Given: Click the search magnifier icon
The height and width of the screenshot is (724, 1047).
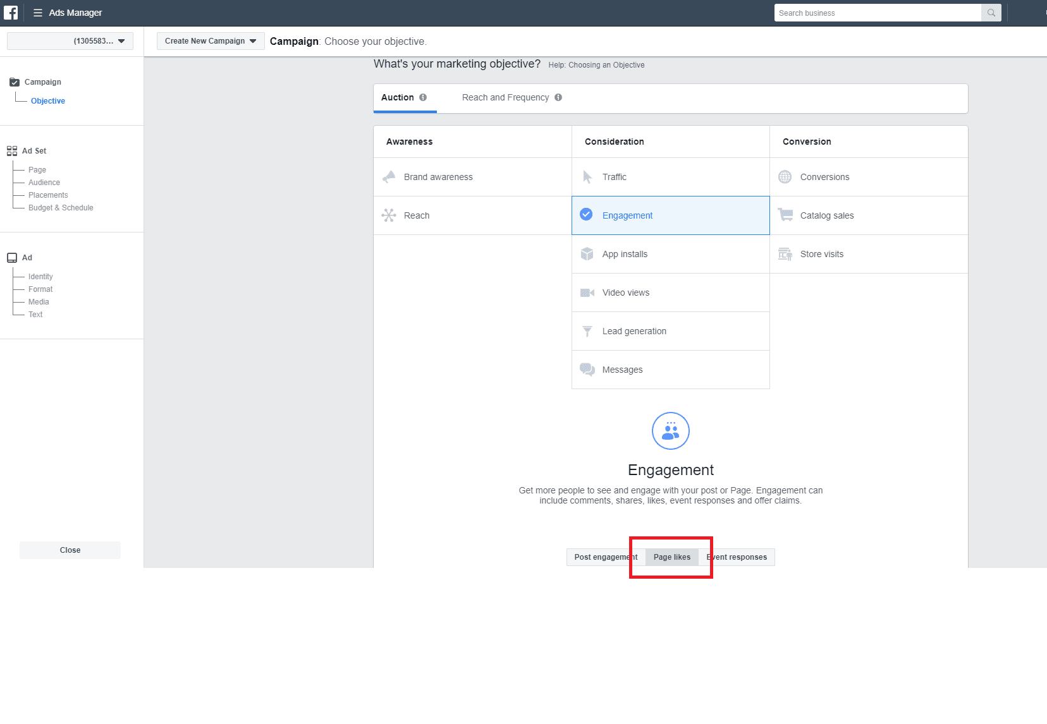Looking at the screenshot, I should 991,13.
